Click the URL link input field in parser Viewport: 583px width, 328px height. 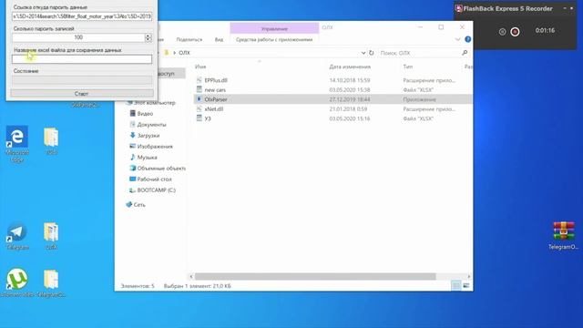[82, 16]
